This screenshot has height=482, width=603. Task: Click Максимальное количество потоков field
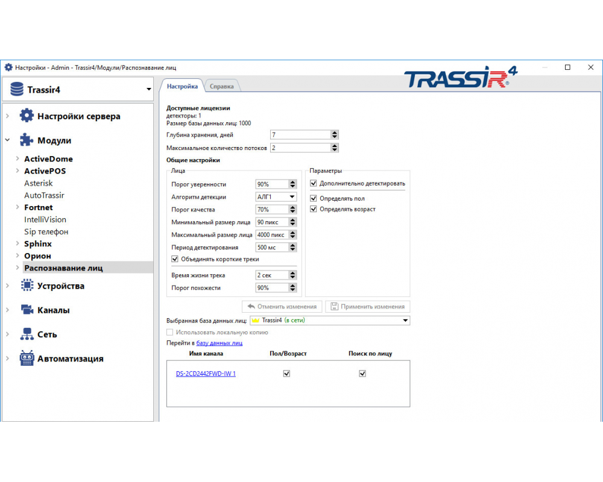pyautogui.click(x=300, y=148)
